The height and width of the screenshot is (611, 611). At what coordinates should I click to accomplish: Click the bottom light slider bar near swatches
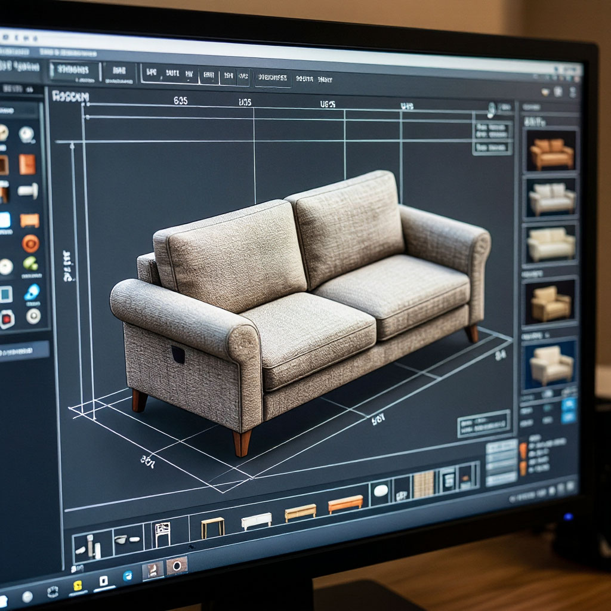pyautogui.click(x=501, y=480)
